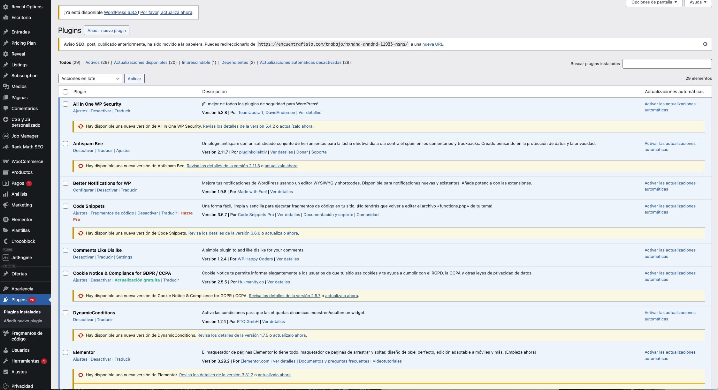Click Actualización gratuita for Cookie Notice

coord(137,280)
